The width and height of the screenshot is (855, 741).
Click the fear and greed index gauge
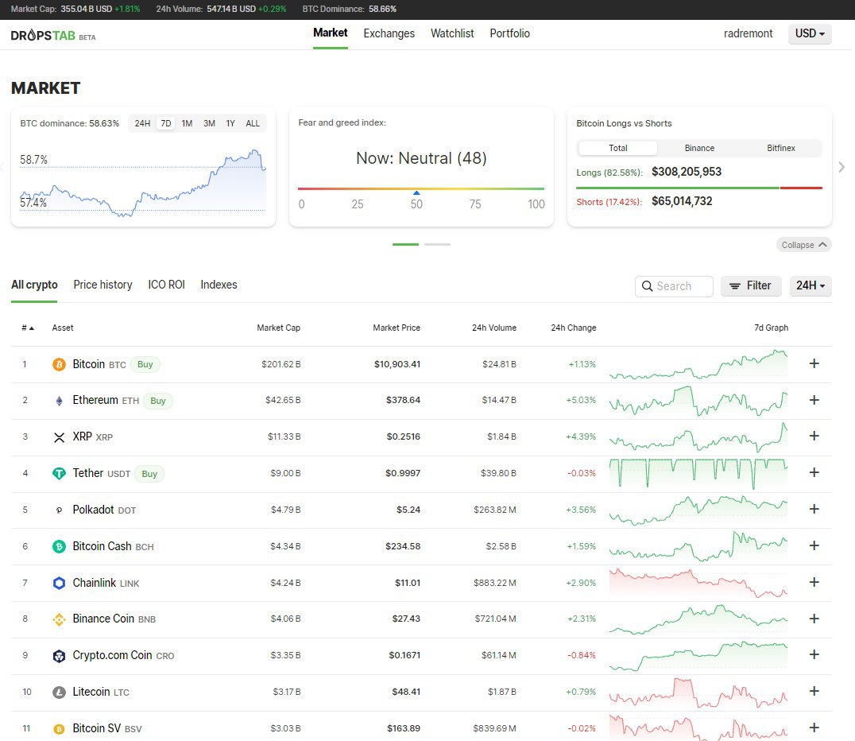421,188
